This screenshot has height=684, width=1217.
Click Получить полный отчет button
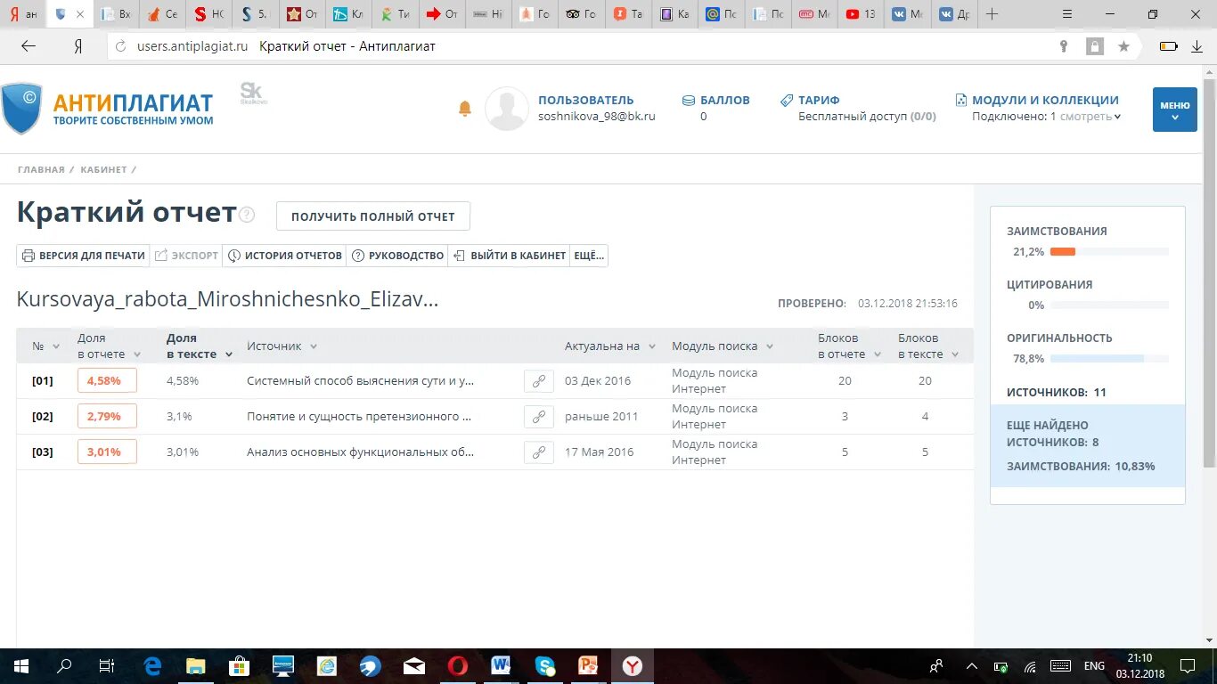[x=372, y=216]
